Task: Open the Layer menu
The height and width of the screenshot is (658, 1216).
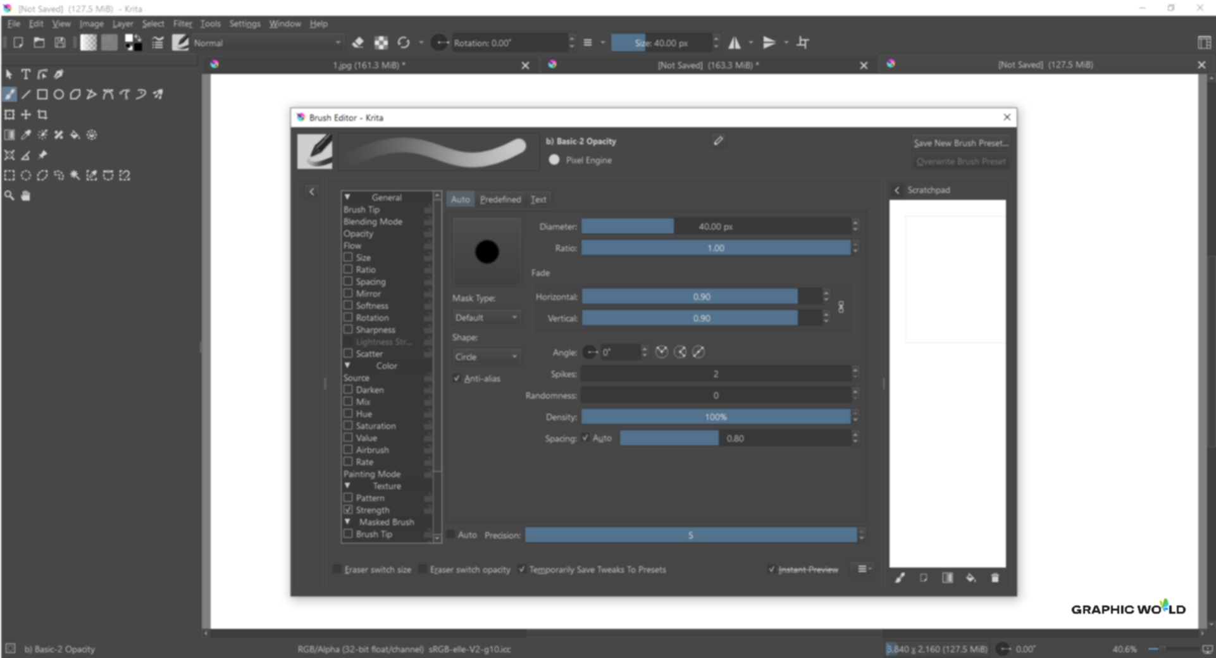Action: coord(123,24)
